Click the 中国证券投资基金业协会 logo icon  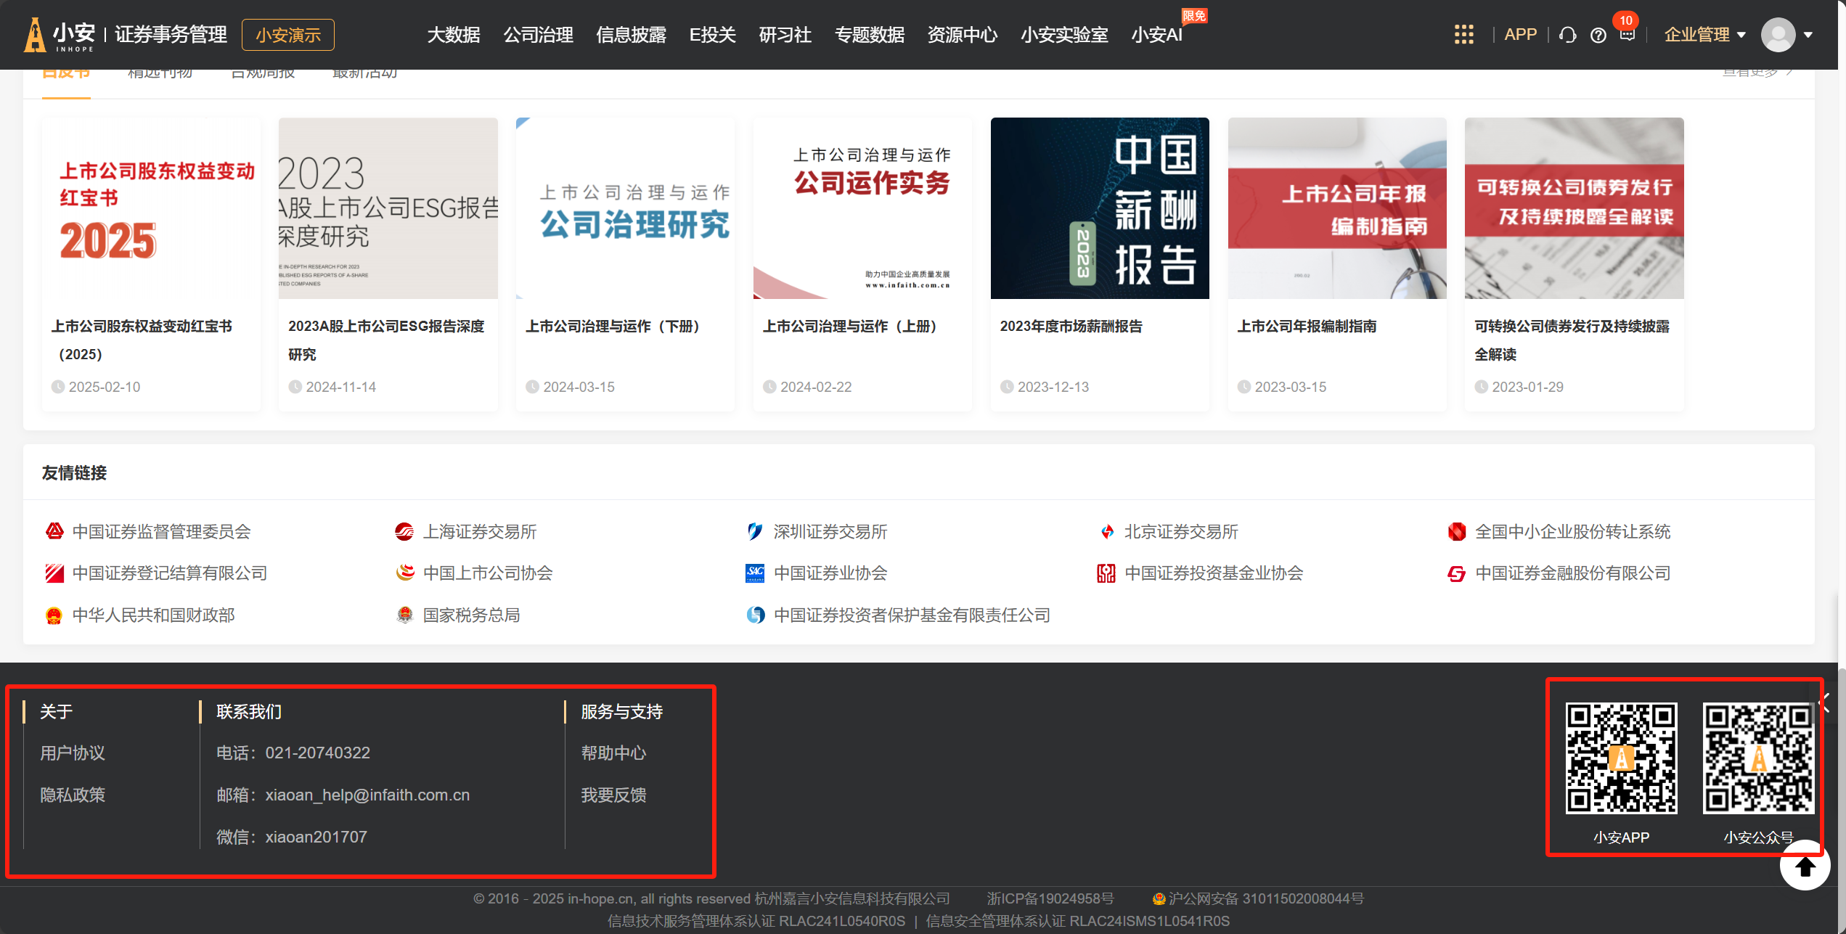pos(1106,573)
